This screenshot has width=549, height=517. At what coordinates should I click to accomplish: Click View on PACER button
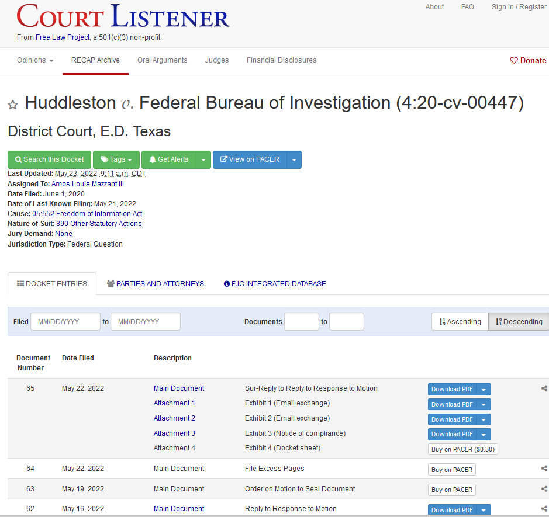click(x=250, y=159)
